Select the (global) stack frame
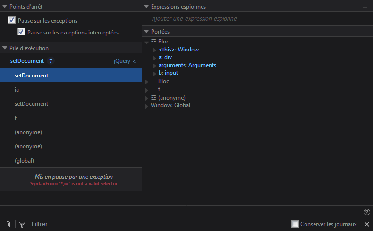The height and width of the screenshot is (231, 373). 71,161
